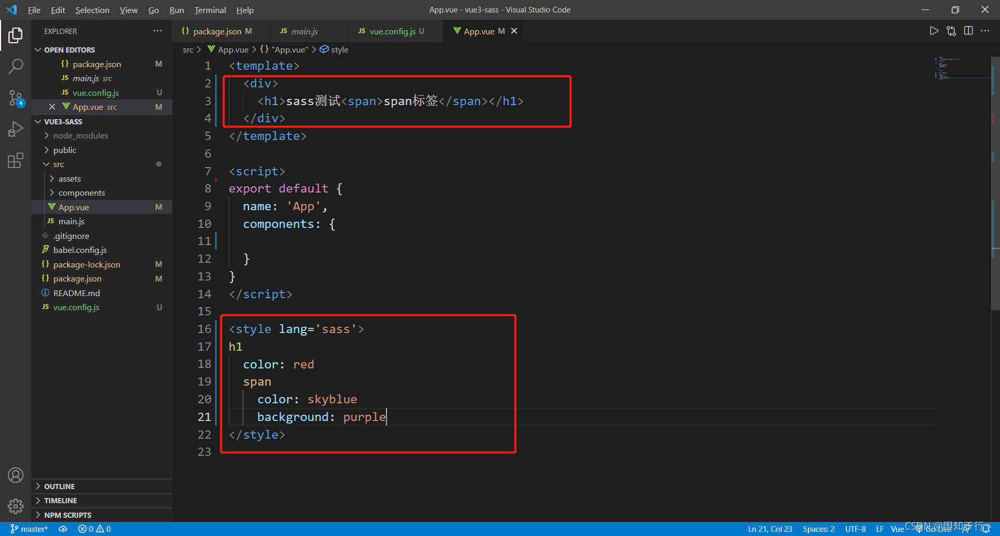
Task: Open App.vue in the src tree
Action: 102,207
